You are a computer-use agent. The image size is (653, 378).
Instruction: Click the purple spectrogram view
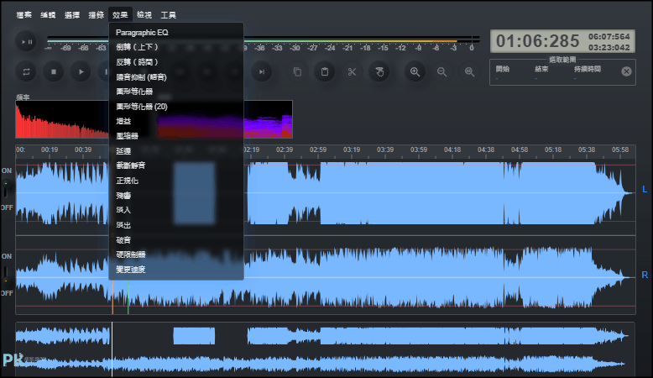(x=268, y=119)
